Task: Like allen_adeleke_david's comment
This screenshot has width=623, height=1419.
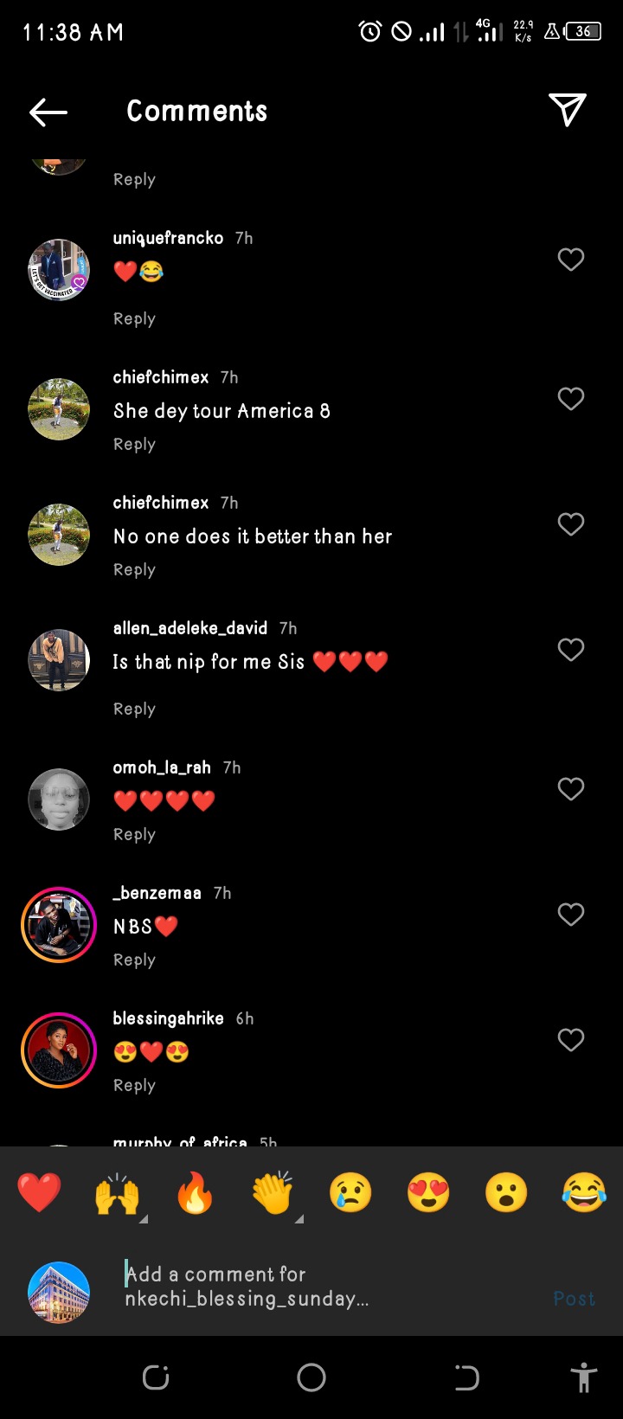Action: pyautogui.click(x=571, y=650)
